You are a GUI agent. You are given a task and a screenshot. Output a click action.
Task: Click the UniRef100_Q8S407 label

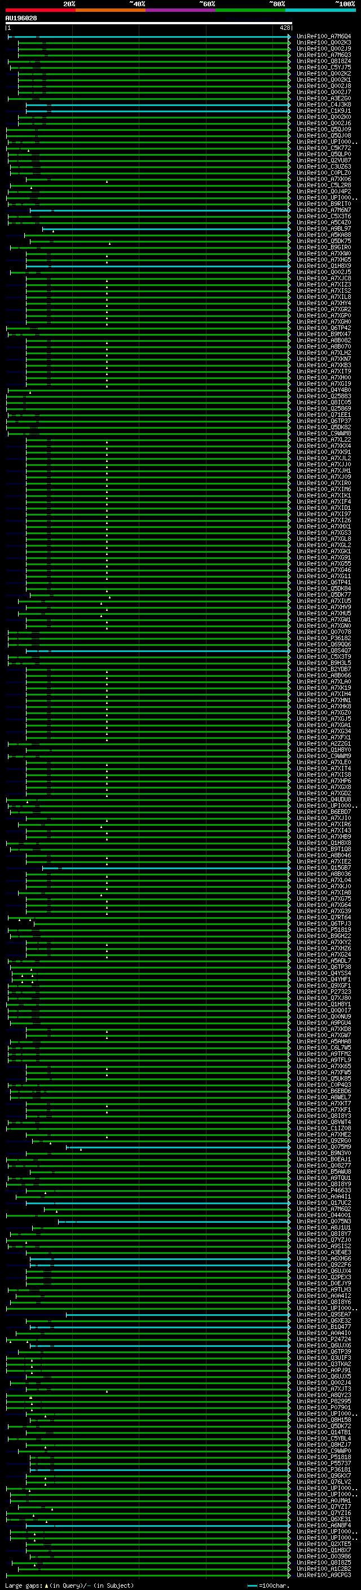coord(324,650)
